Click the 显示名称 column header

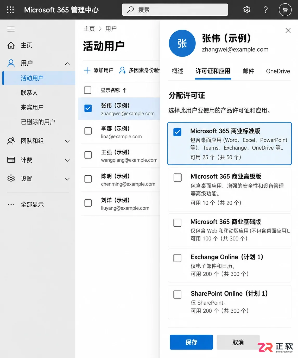pos(110,90)
